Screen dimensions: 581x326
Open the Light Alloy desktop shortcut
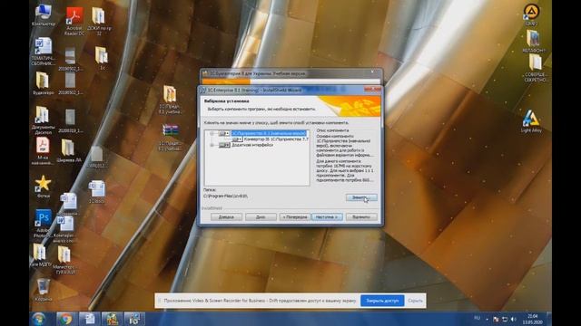click(x=531, y=120)
